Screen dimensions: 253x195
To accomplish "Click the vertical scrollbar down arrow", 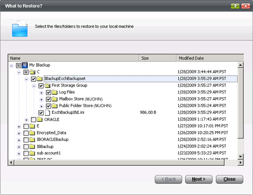I will 240,156.
